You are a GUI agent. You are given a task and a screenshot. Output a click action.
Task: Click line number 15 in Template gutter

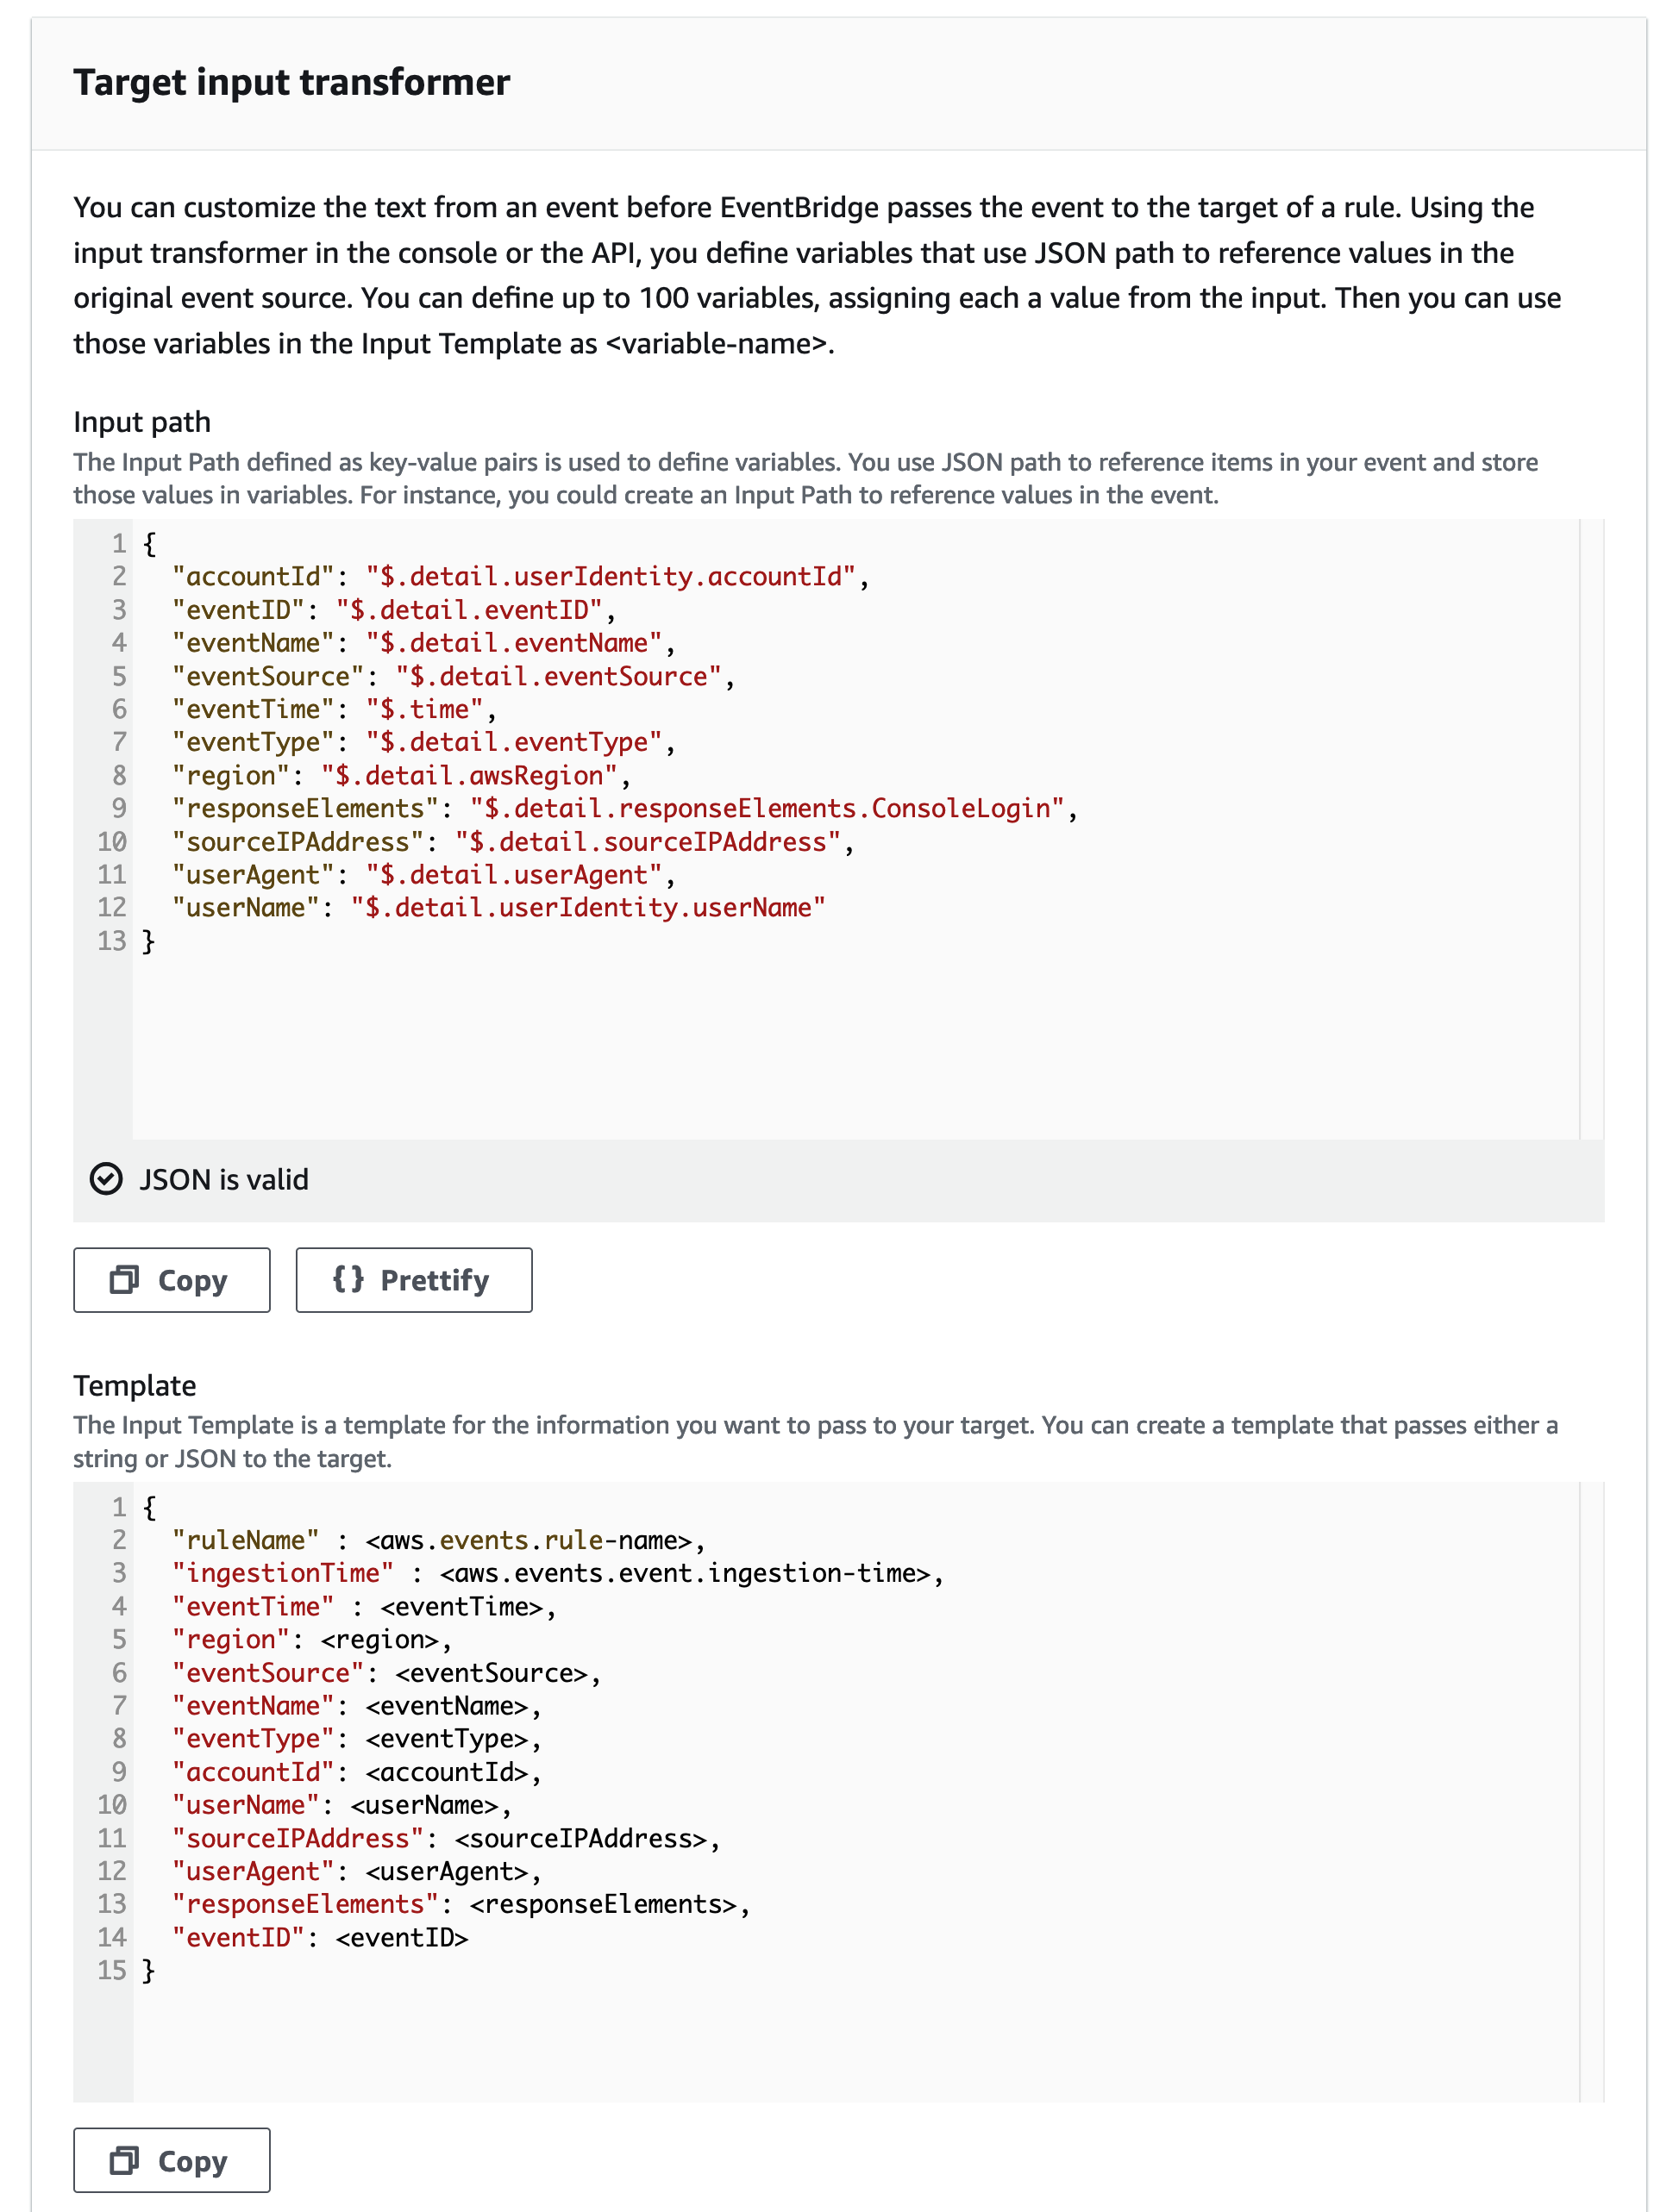(111, 1970)
